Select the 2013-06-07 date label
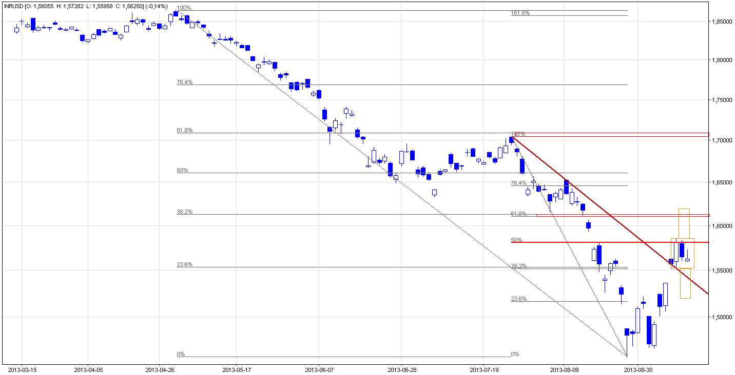This screenshot has width=735, height=375. pyautogui.click(x=319, y=369)
